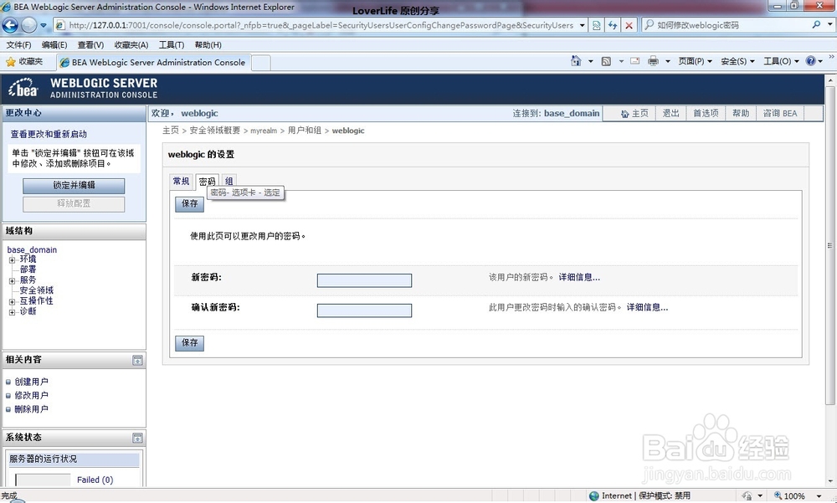
Task: Click the email page icon in toolbar
Action: (x=635, y=61)
